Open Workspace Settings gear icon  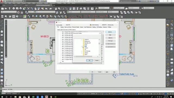pos(18,12)
